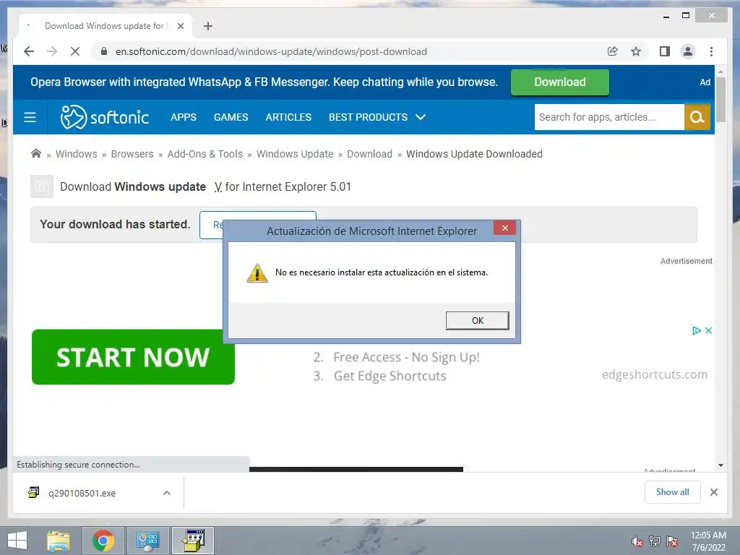Open the ARTICLES menu item
This screenshot has height=555, width=740.
[288, 117]
